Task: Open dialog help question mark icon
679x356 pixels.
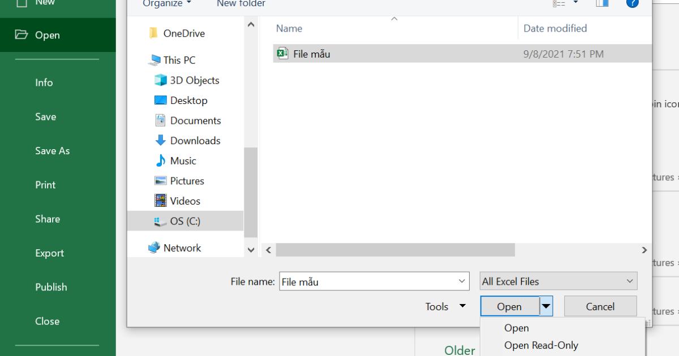Action: point(633,3)
